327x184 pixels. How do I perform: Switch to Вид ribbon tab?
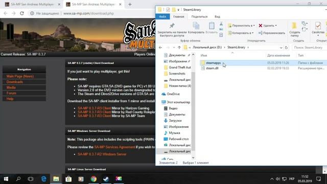click(x=217, y=16)
